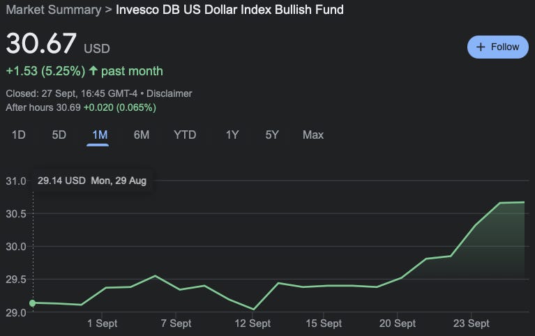Image resolution: width=535 pixels, height=336 pixels.
Task: Click the 23 Sept axis label
Action: (471, 323)
